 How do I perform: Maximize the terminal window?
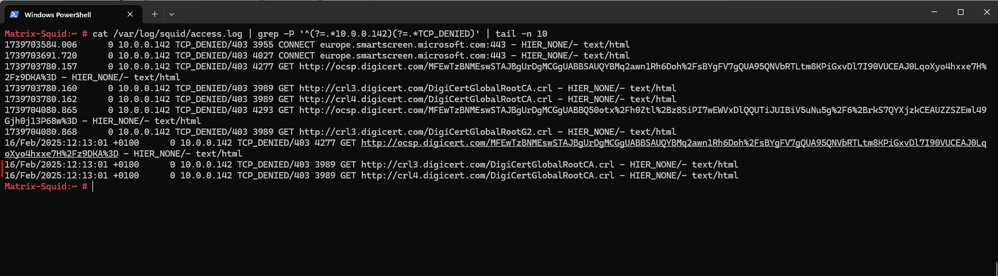point(961,12)
